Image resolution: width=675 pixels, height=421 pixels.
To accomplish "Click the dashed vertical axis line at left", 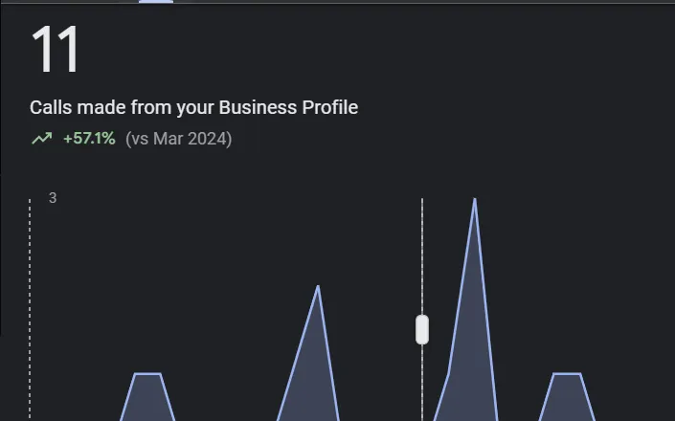I will (x=30, y=310).
